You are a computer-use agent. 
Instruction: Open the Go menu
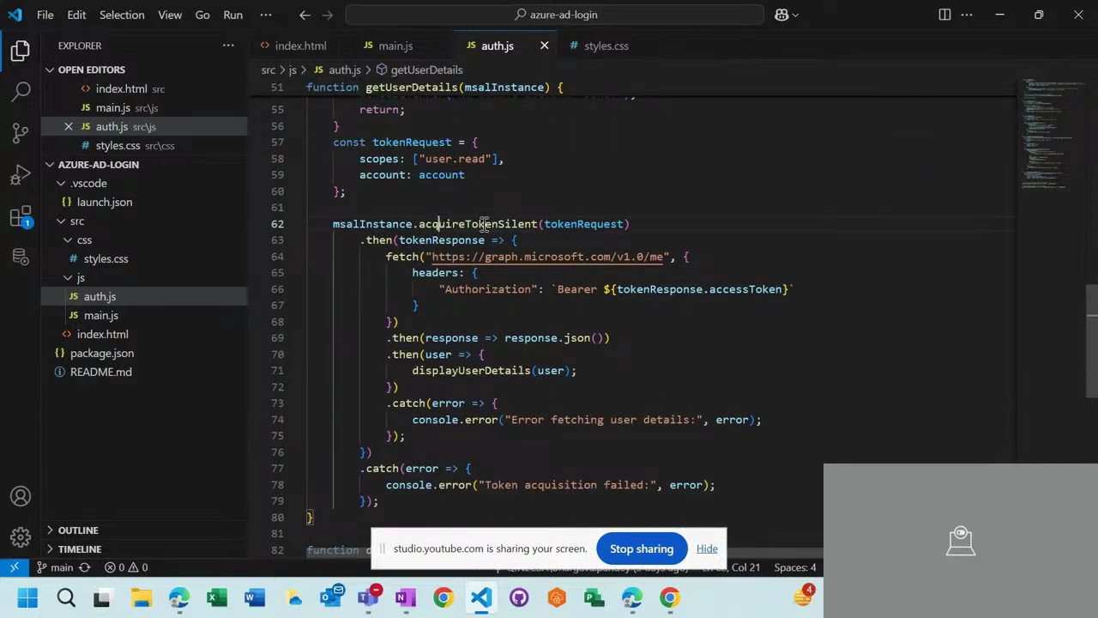(x=202, y=15)
